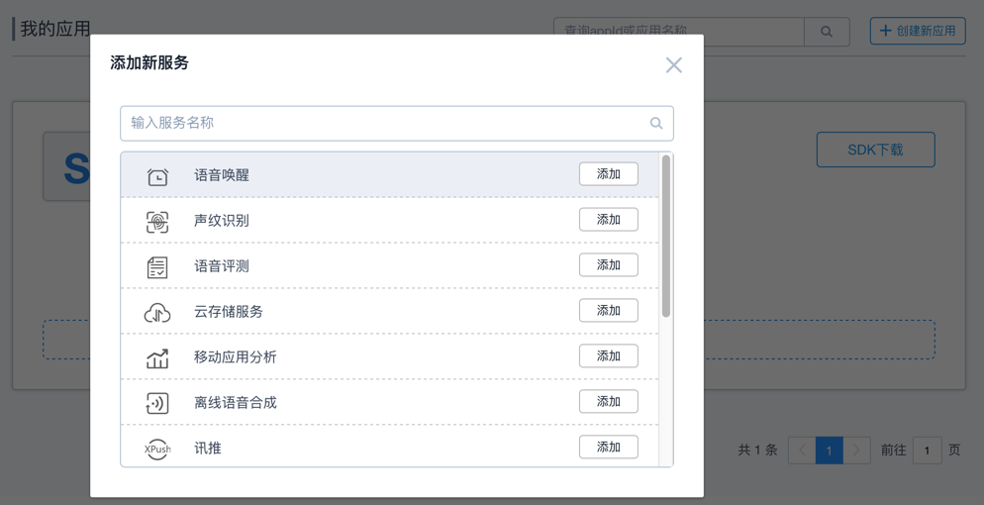Click the offline speech synthesis (离线语音合成) icon
This screenshot has height=505, width=984.
click(157, 403)
